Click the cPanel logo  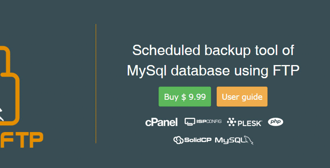coord(161,123)
